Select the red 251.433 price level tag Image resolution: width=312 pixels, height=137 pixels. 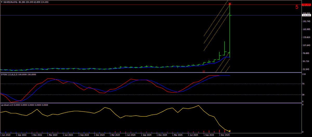307,5
